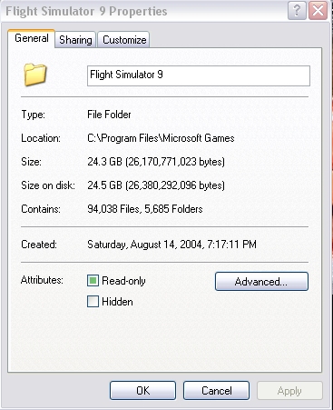Screen dimensions: 333x410
Task: Open the Customize tab
Action: pyautogui.click(x=124, y=40)
